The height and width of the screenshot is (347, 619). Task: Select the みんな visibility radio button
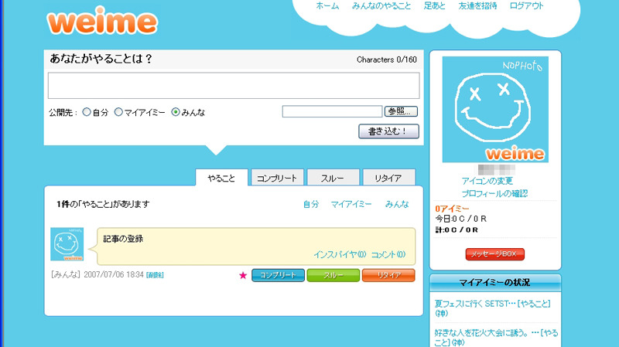pos(176,112)
